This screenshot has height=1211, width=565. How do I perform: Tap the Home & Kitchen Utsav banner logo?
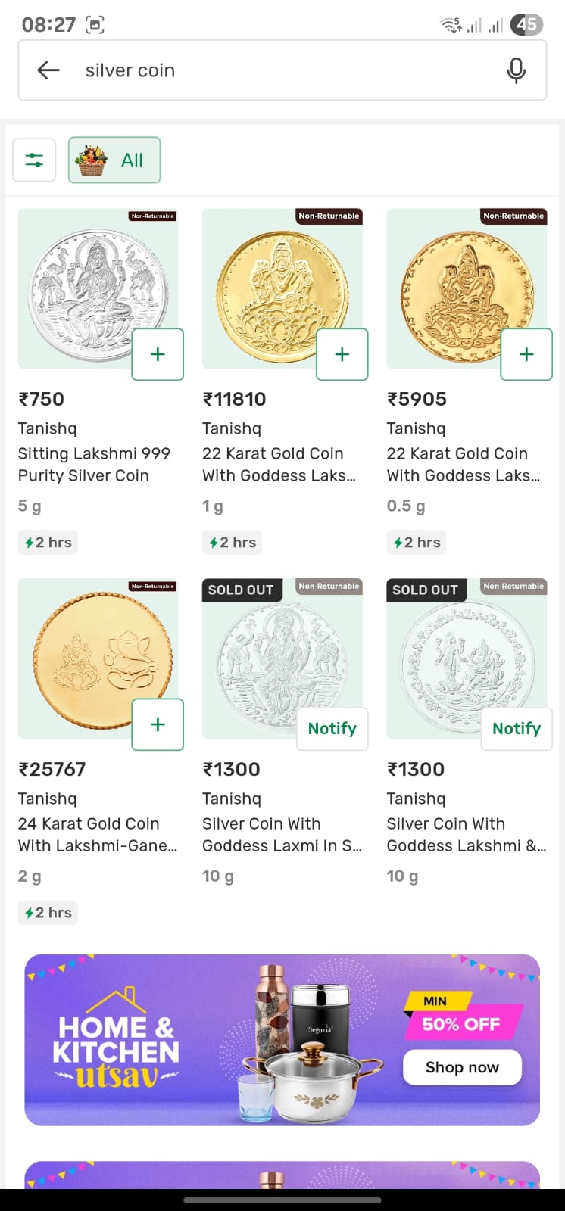click(116, 1041)
